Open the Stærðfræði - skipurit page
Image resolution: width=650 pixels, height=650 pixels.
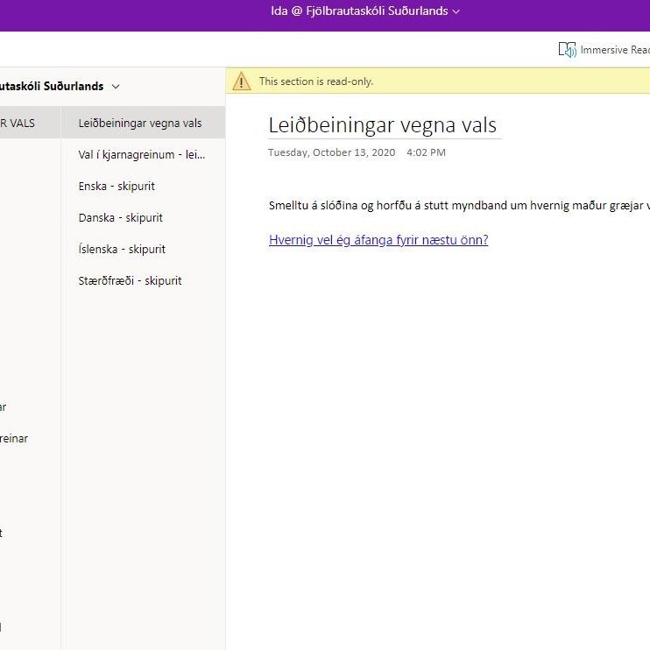tap(130, 281)
